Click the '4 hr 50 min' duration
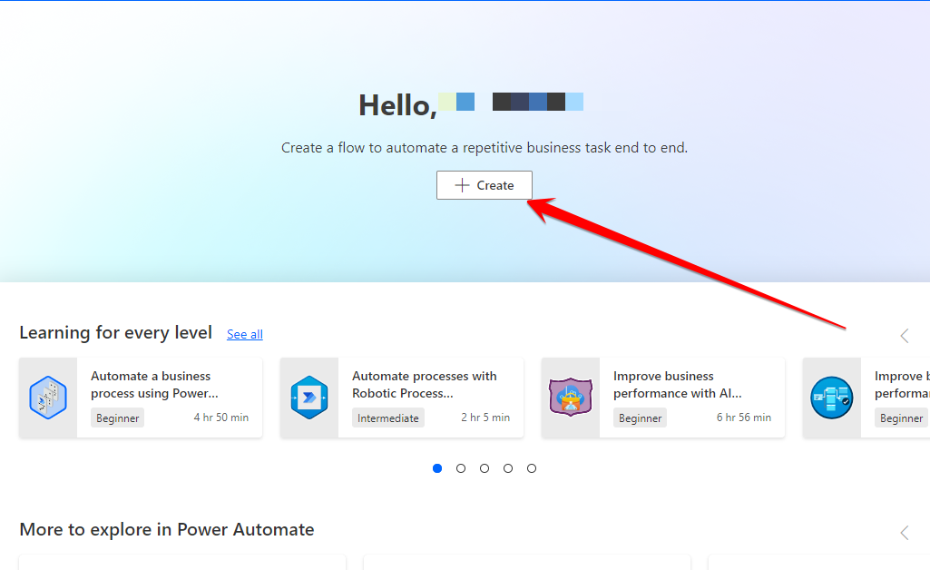Image resolution: width=930 pixels, height=570 pixels. pyautogui.click(x=221, y=418)
